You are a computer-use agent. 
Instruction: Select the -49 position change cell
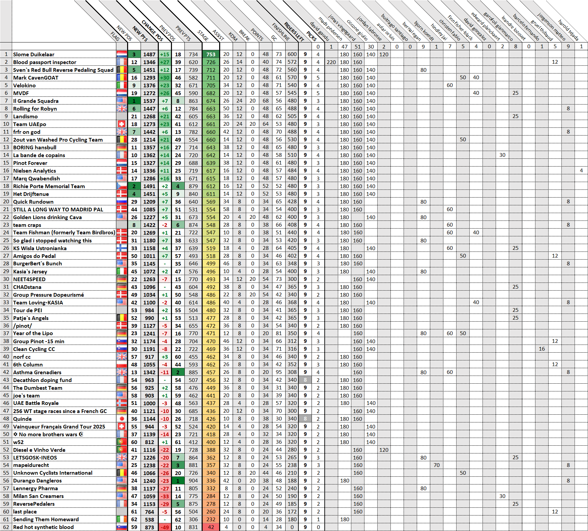click(165, 527)
